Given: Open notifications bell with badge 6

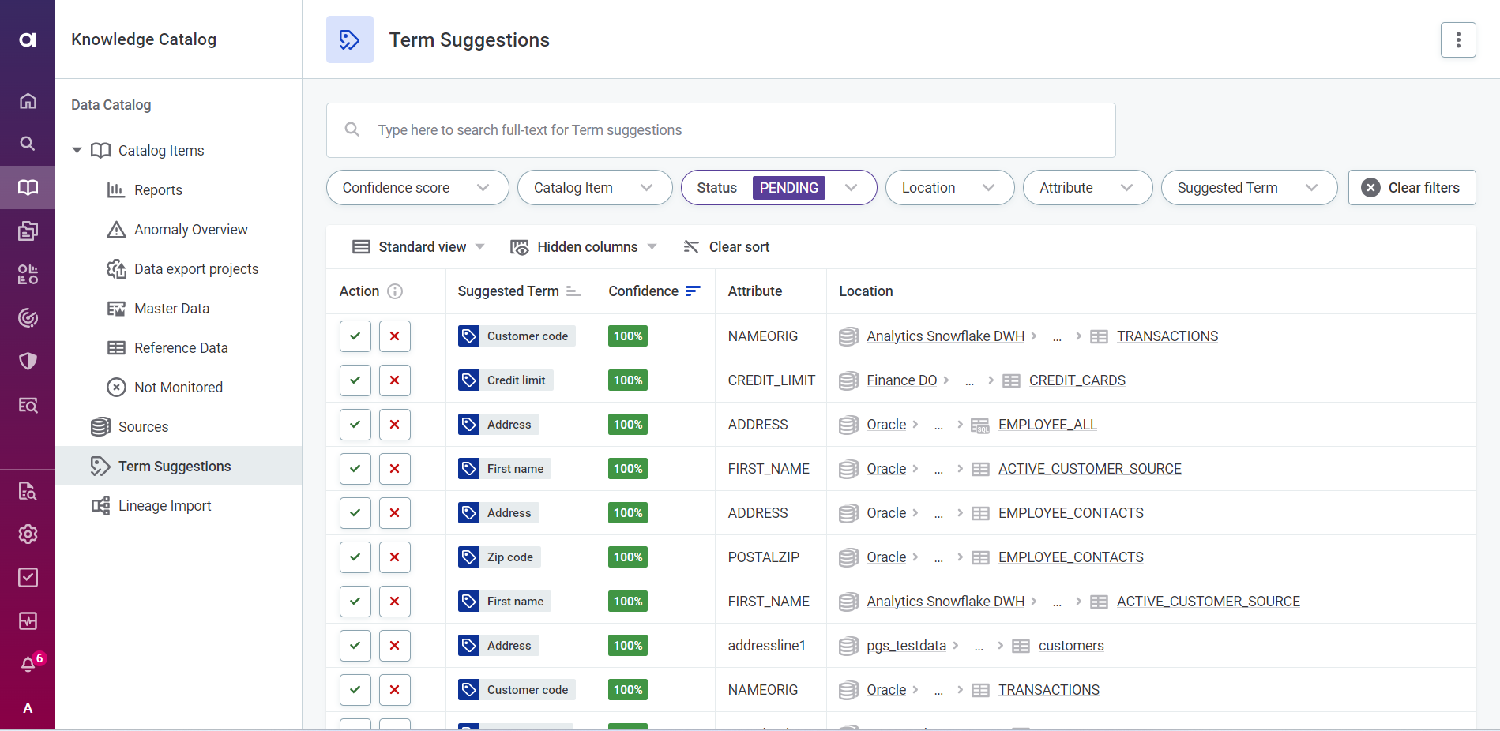Looking at the screenshot, I should (x=27, y=664).
